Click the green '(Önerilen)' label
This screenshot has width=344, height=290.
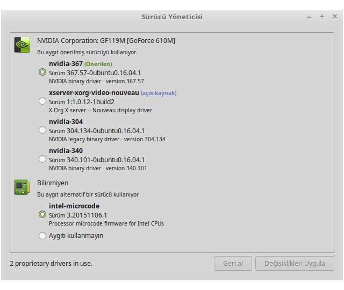pyautogui.click(x=98, y=64)
